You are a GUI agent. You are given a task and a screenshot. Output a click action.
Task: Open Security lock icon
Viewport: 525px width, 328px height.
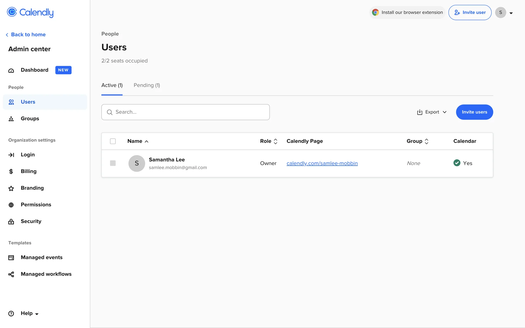[11, 222]
